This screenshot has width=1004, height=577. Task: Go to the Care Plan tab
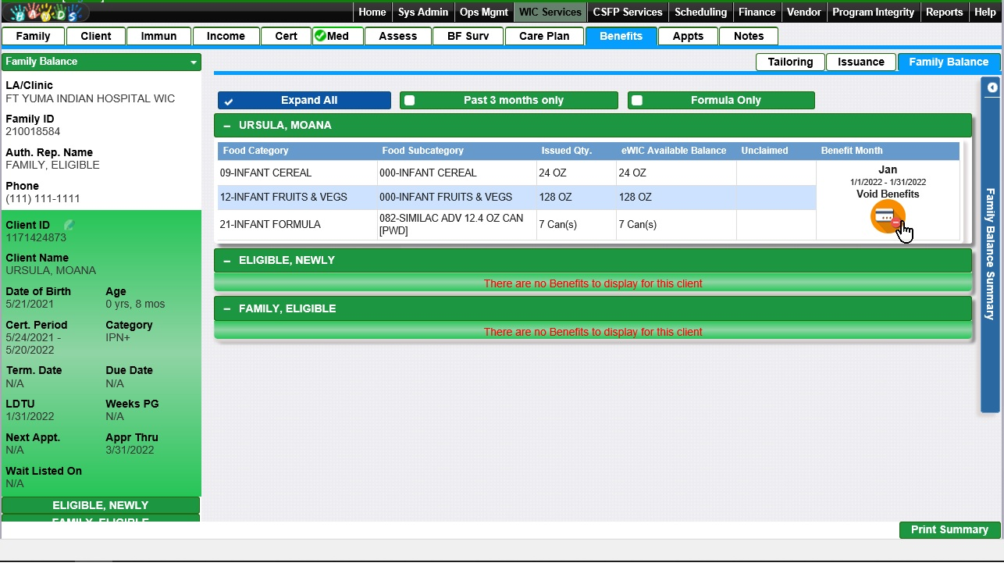pos(544,36)
